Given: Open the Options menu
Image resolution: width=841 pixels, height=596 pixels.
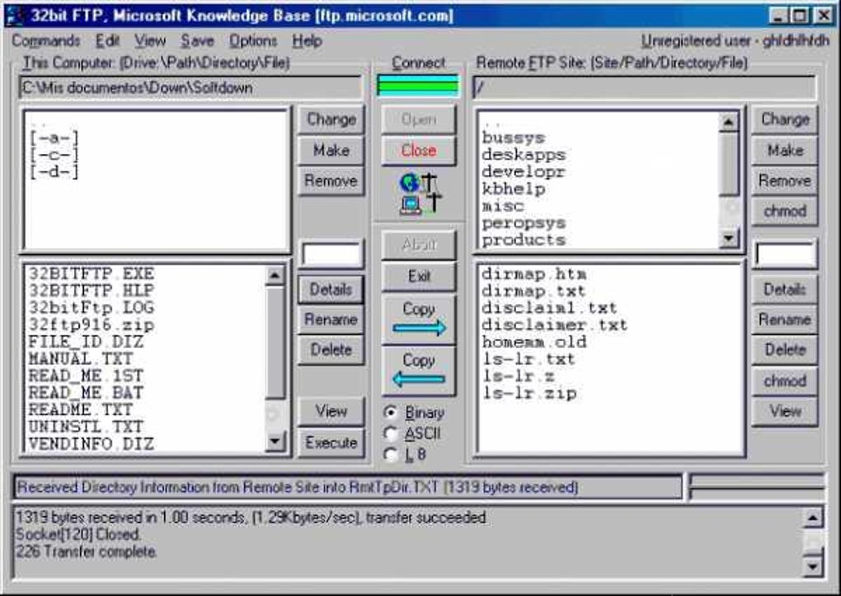Looking at the screenshot, I should point(252,40).
